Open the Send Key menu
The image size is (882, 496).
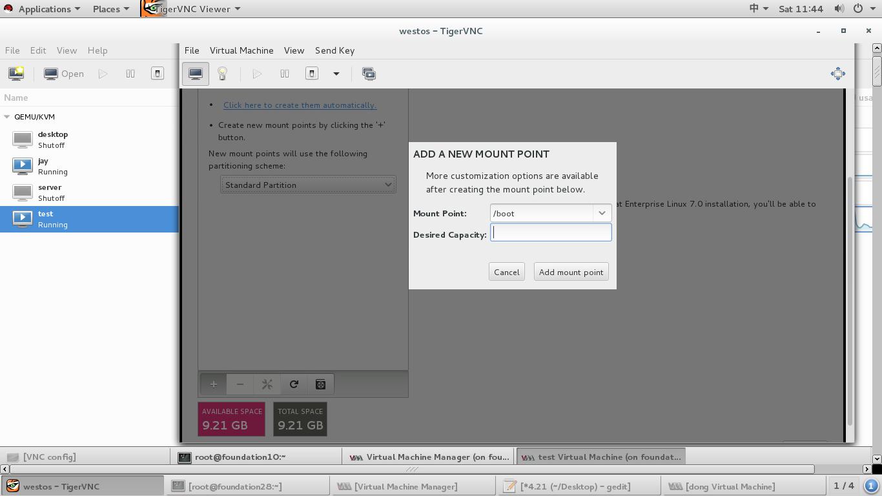(x=334, y=50)
